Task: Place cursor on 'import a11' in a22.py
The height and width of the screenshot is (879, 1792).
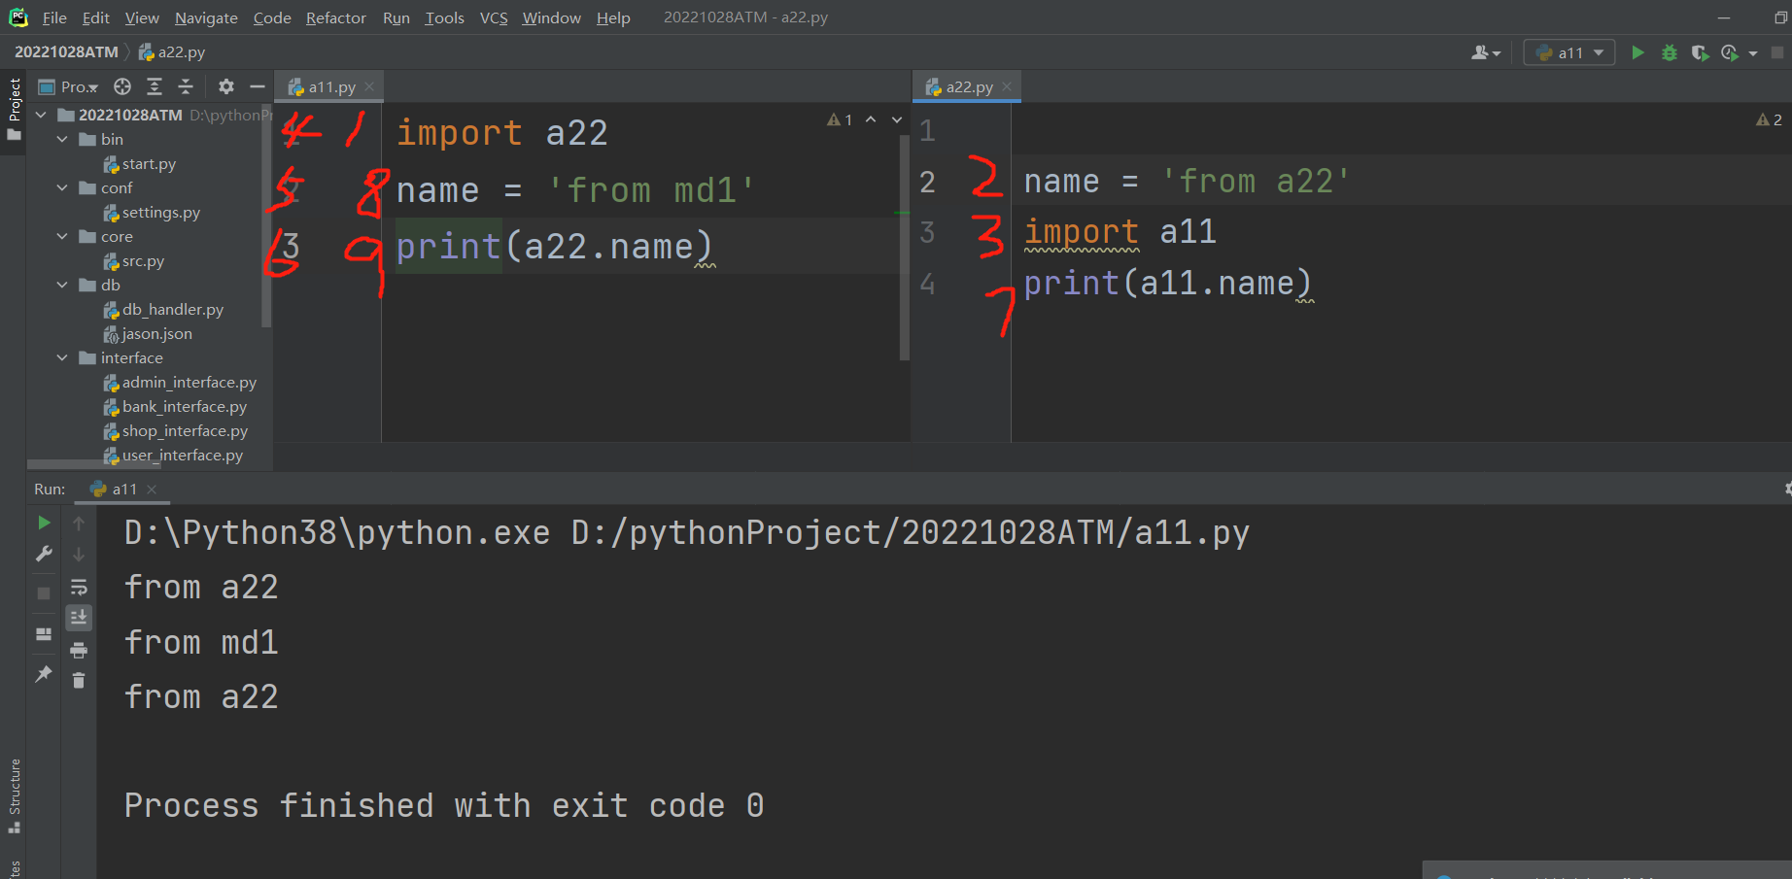Action: (1120, 232)
